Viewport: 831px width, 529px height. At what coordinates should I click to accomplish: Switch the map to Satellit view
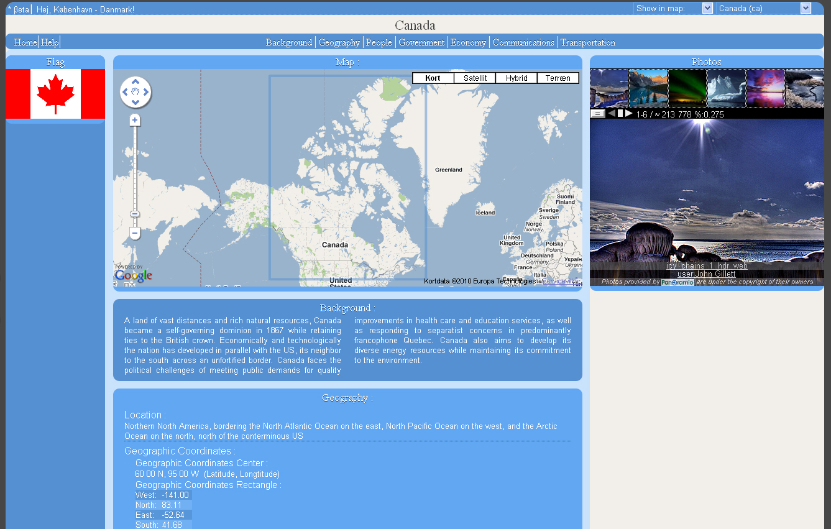click(x=475, y=78)
